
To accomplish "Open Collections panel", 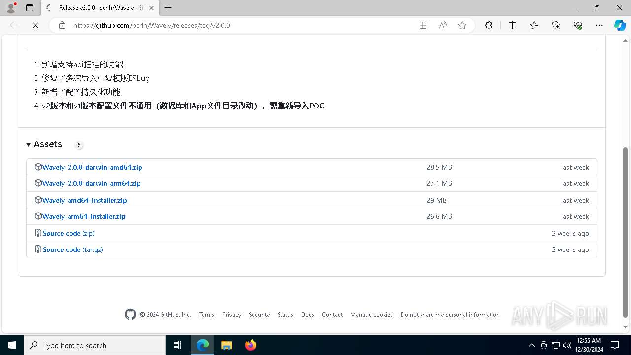I will pos(556,25).
